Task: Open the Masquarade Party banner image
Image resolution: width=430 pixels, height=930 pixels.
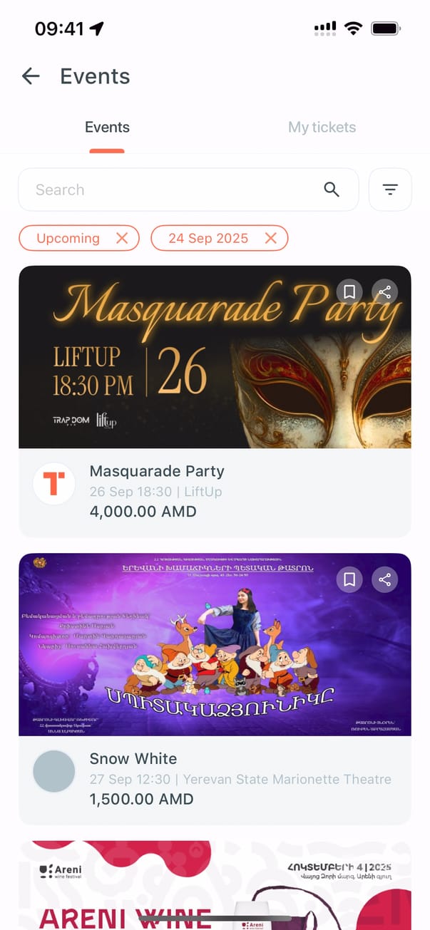Action: pos(215,357)
